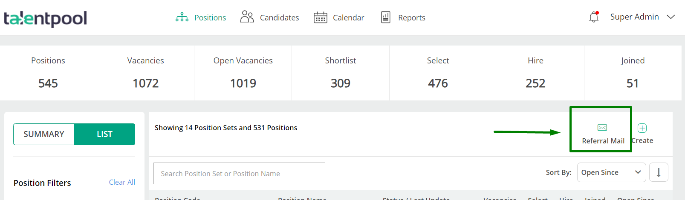685x200 pixels.
Task: Click the Referral Mail label
Action: coord(603,141)
